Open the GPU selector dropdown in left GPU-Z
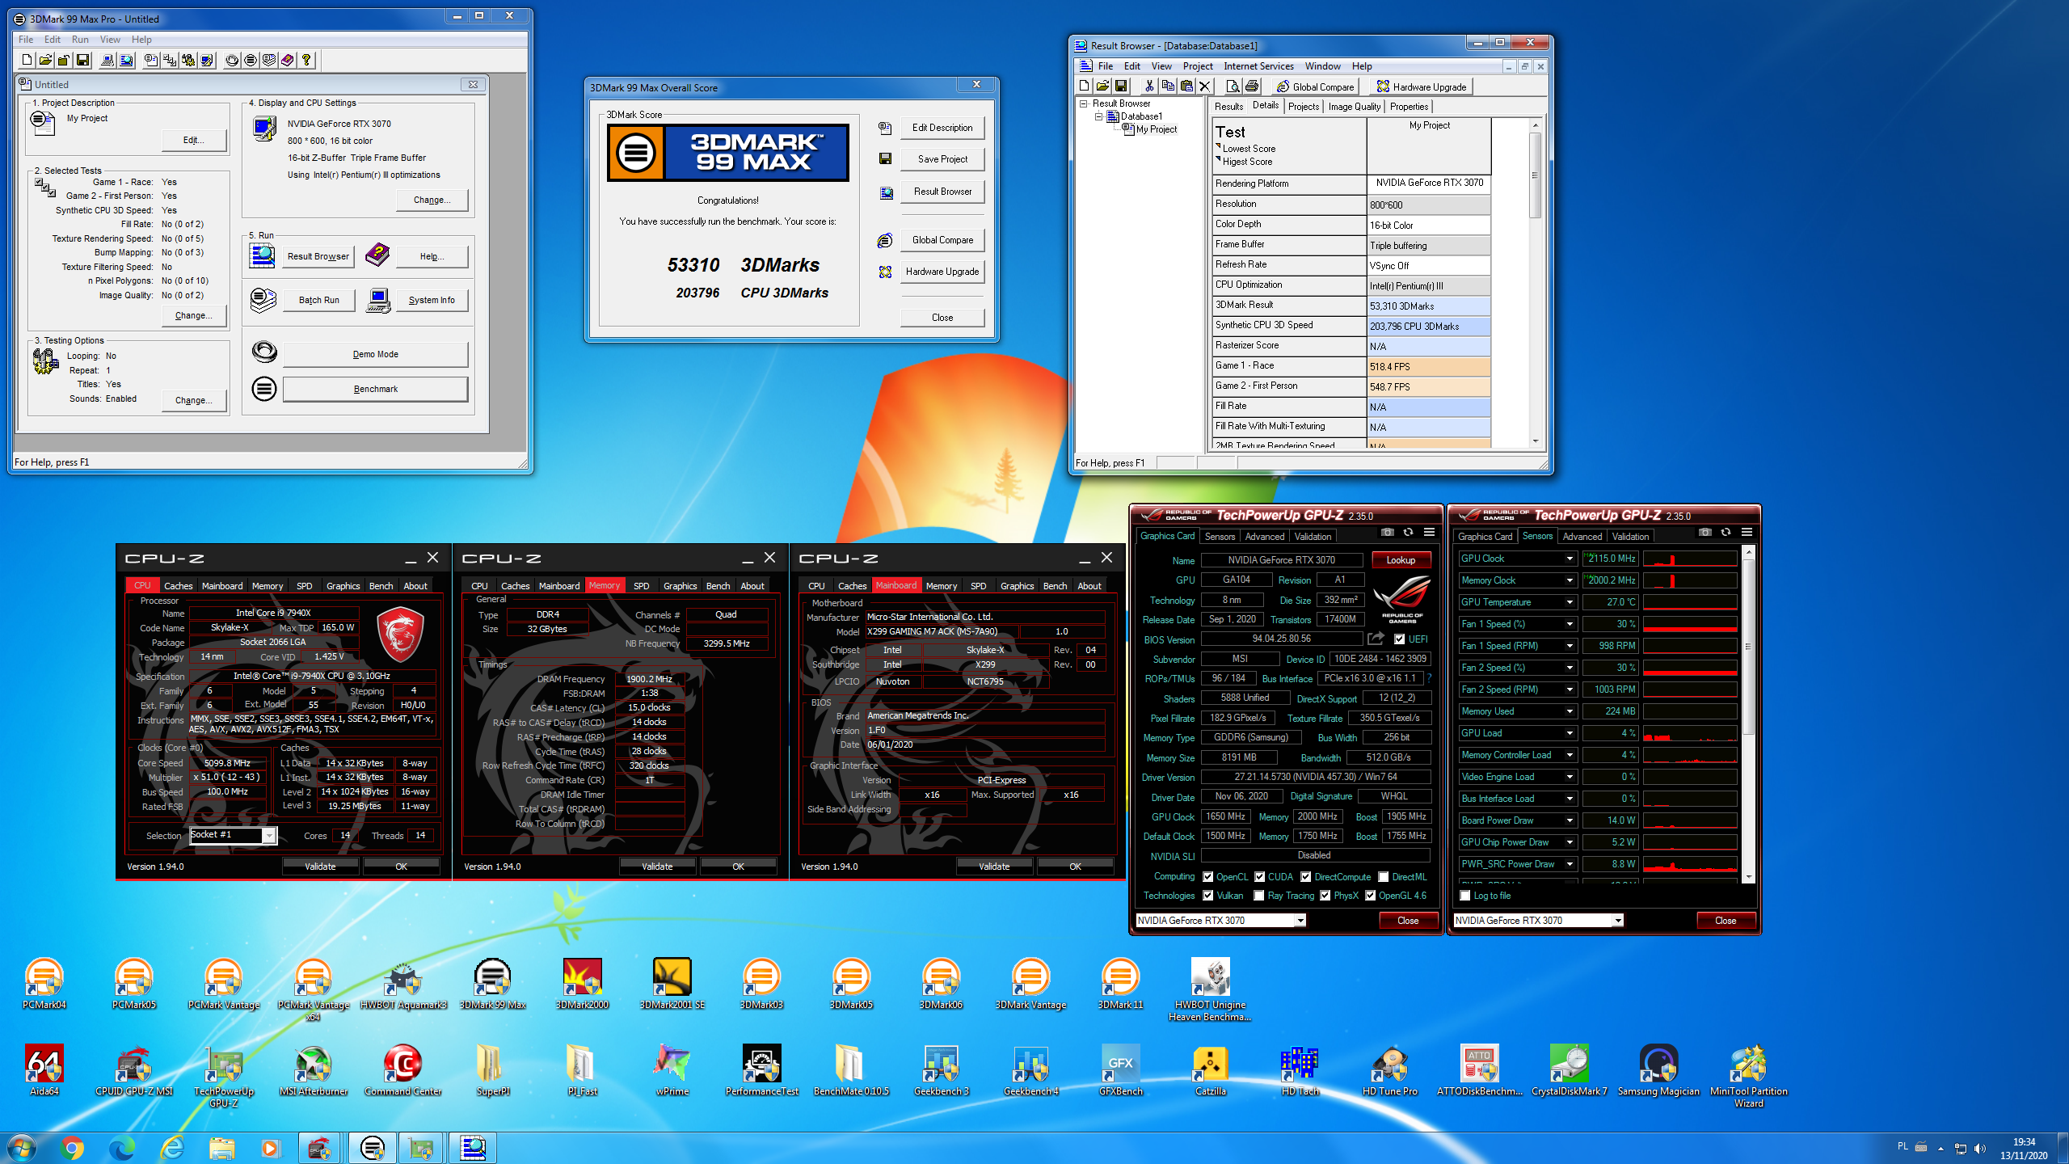This screenshot has height=1164, width=2069. click(x=1300, y=921)
